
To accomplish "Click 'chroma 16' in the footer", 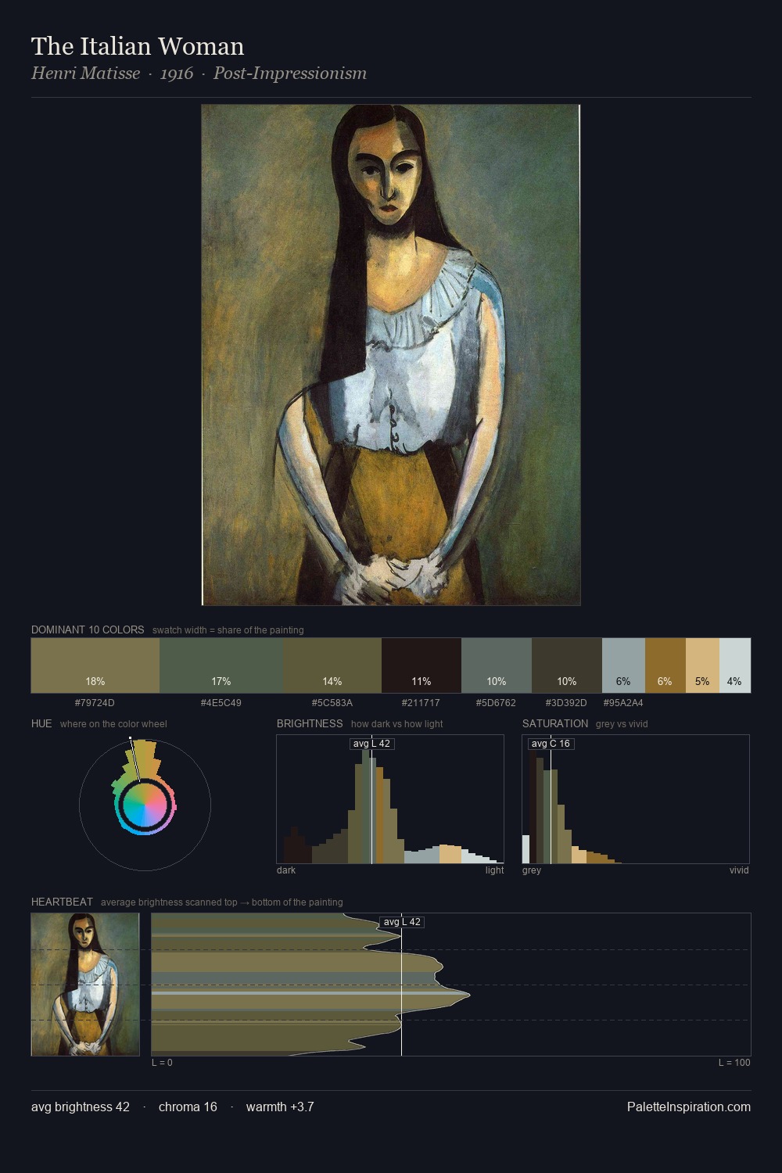I will 188,1107.
